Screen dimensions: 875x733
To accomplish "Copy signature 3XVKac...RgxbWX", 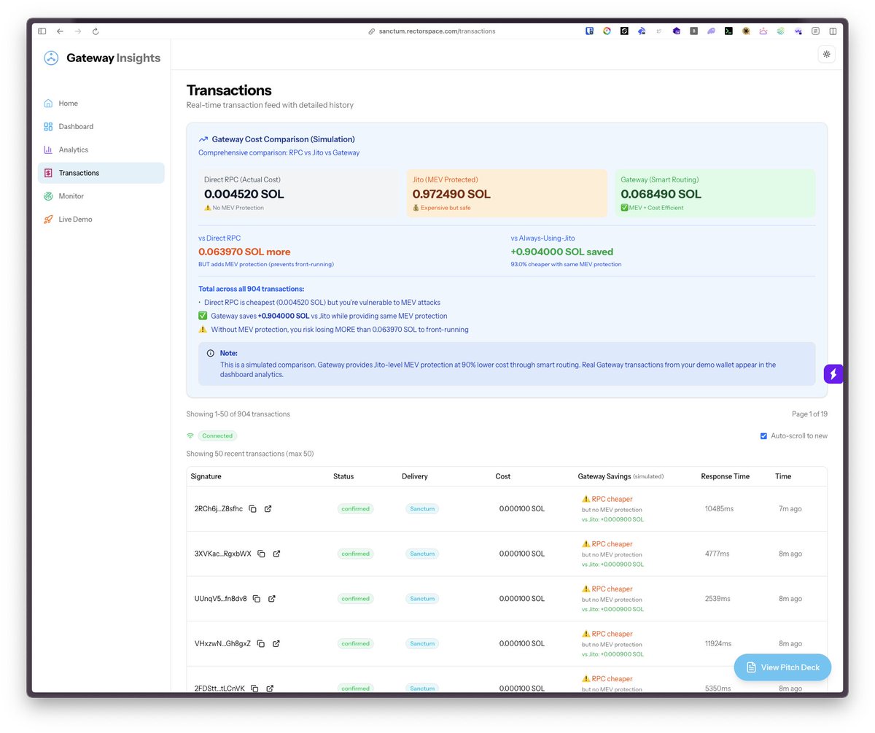I will click(x=261, y=554).
